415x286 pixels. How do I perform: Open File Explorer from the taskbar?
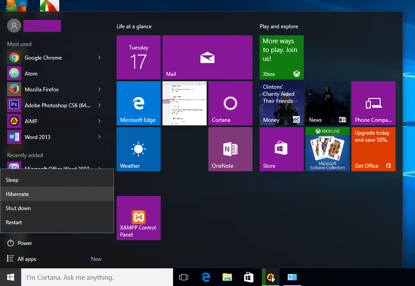(227, 277)
